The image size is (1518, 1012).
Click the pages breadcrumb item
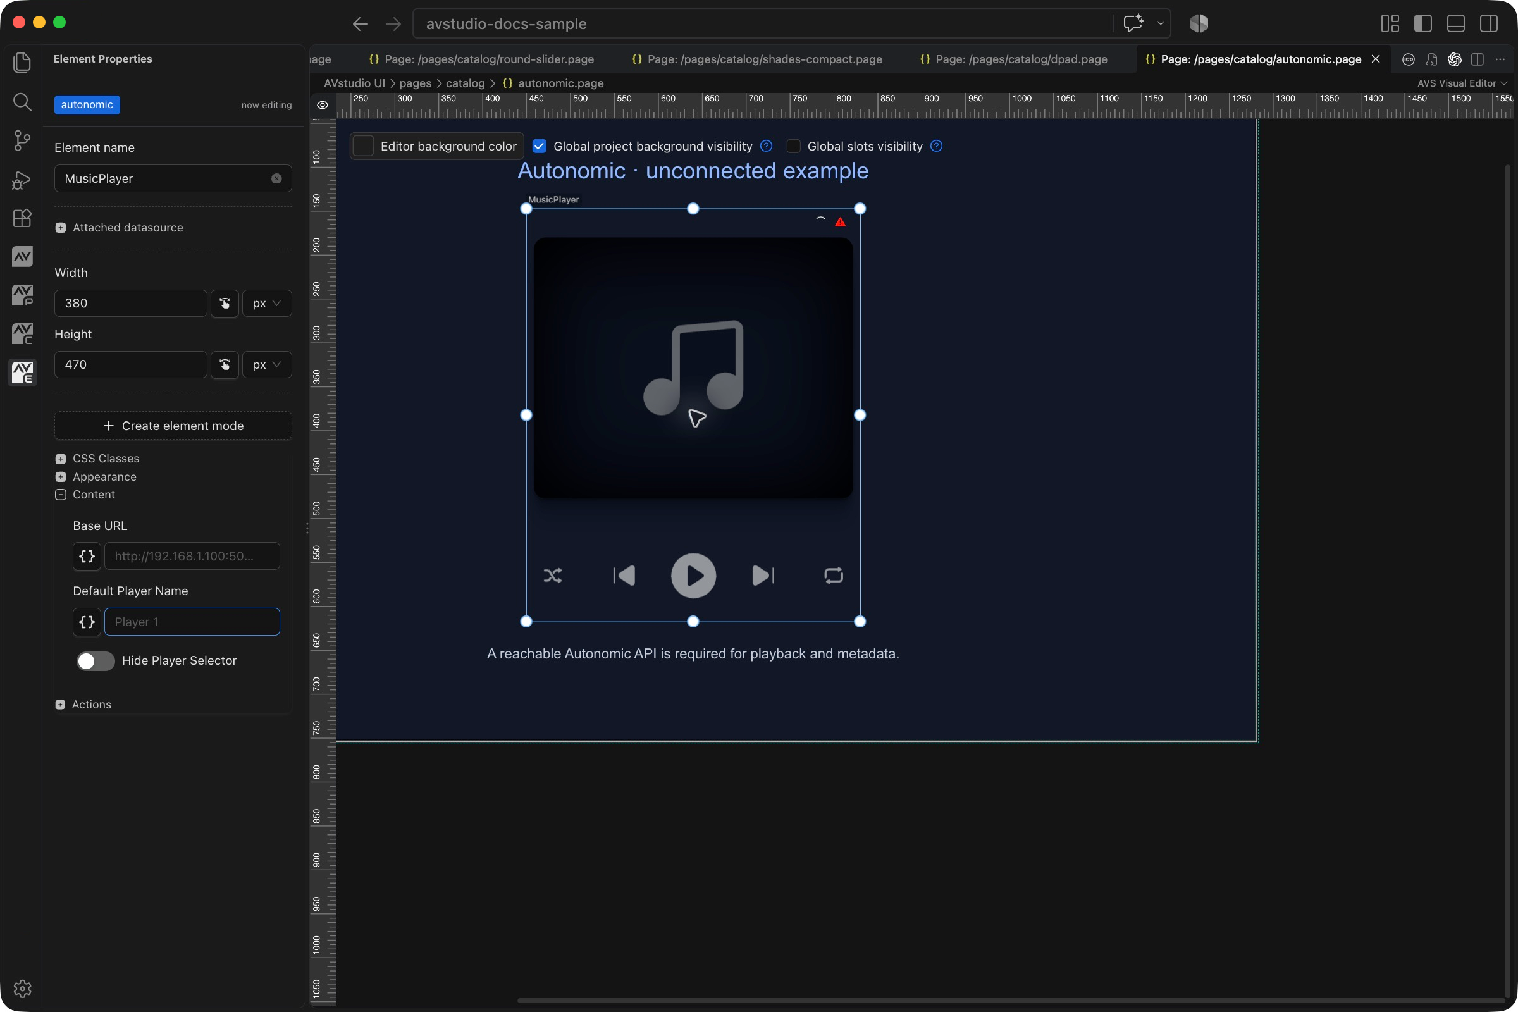tap(415, 83)
